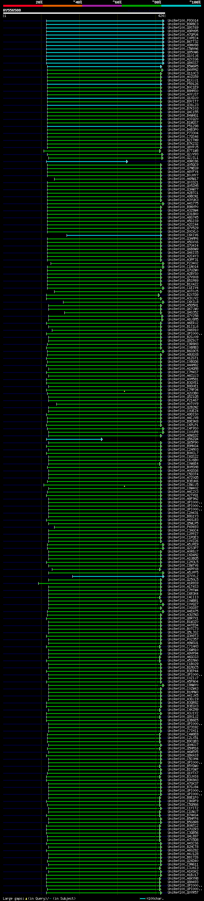
Task: Click hit label UniRef100_A5JPE9
Action: 183,544
